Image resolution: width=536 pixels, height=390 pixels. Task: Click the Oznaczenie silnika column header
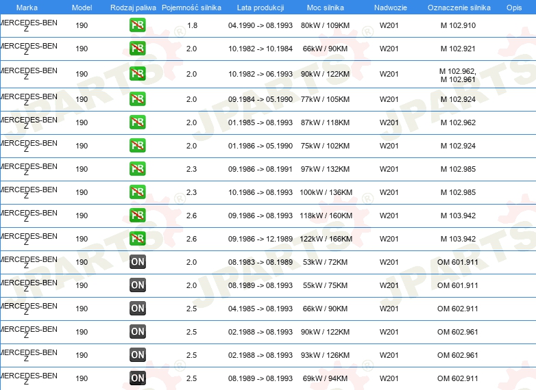459,8
